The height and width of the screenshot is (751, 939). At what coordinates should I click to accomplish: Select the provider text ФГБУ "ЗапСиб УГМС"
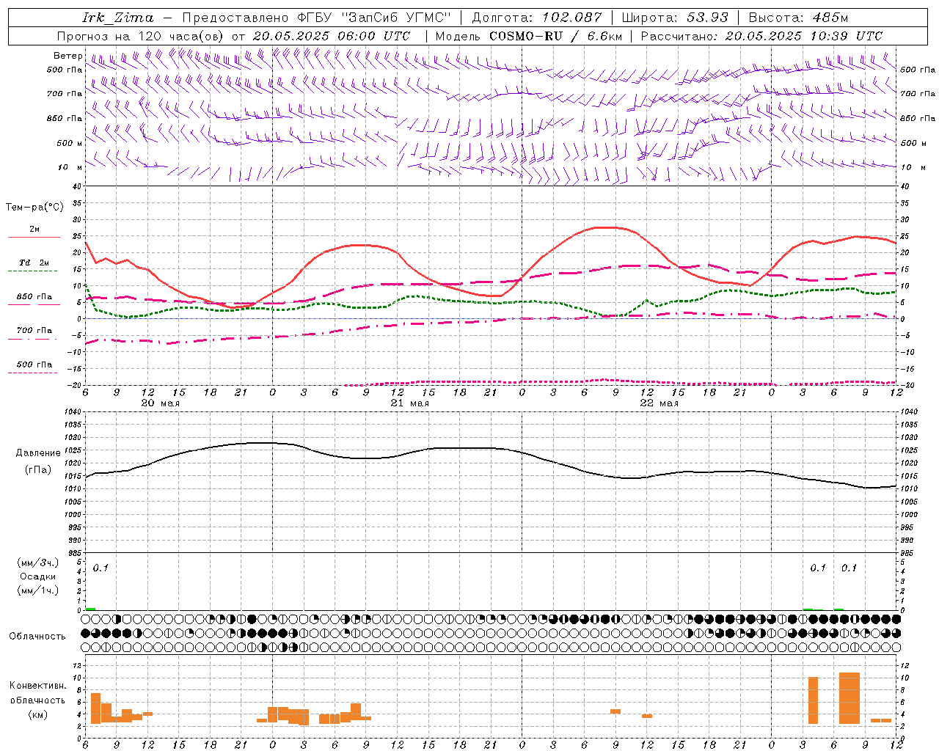(x=375, y=18)
